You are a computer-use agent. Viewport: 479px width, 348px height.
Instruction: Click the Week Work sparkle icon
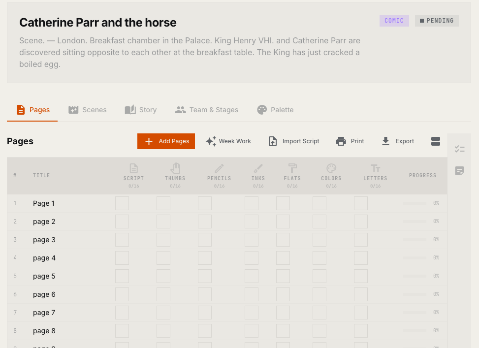click(211, 141)
